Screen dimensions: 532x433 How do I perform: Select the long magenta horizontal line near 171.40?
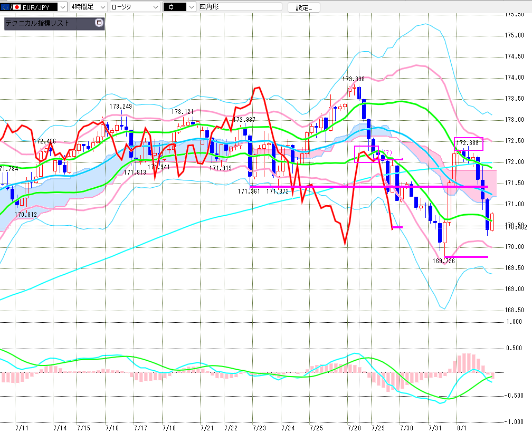tap(369, 187)
